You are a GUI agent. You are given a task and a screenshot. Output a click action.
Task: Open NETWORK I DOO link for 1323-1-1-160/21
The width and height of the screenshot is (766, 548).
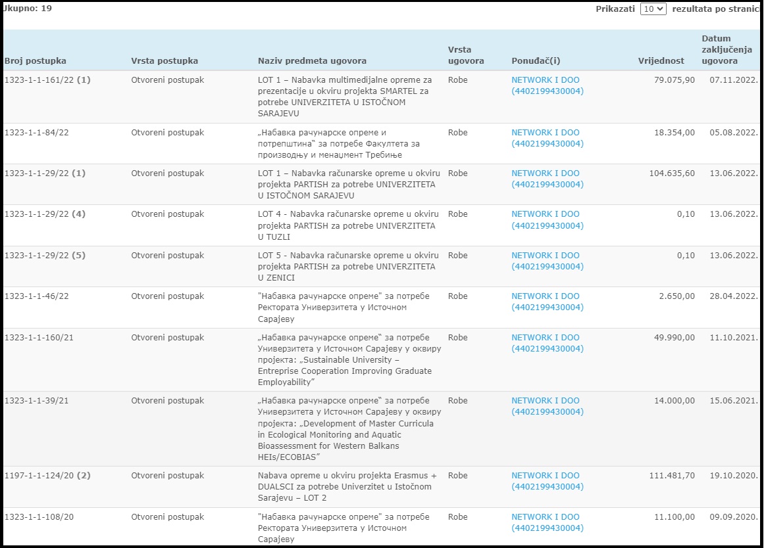click(x=547, y=343)
